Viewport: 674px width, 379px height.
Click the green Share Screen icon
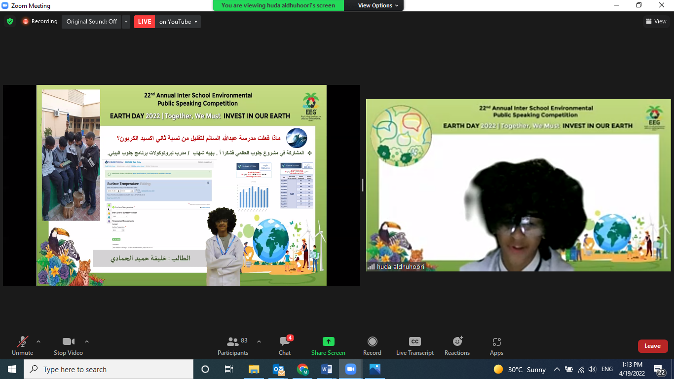pyautogui.click(x=328, y=341)
